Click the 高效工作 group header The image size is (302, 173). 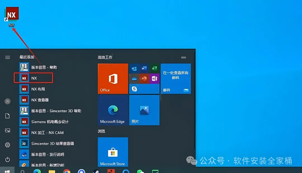[x=105, y=57]
